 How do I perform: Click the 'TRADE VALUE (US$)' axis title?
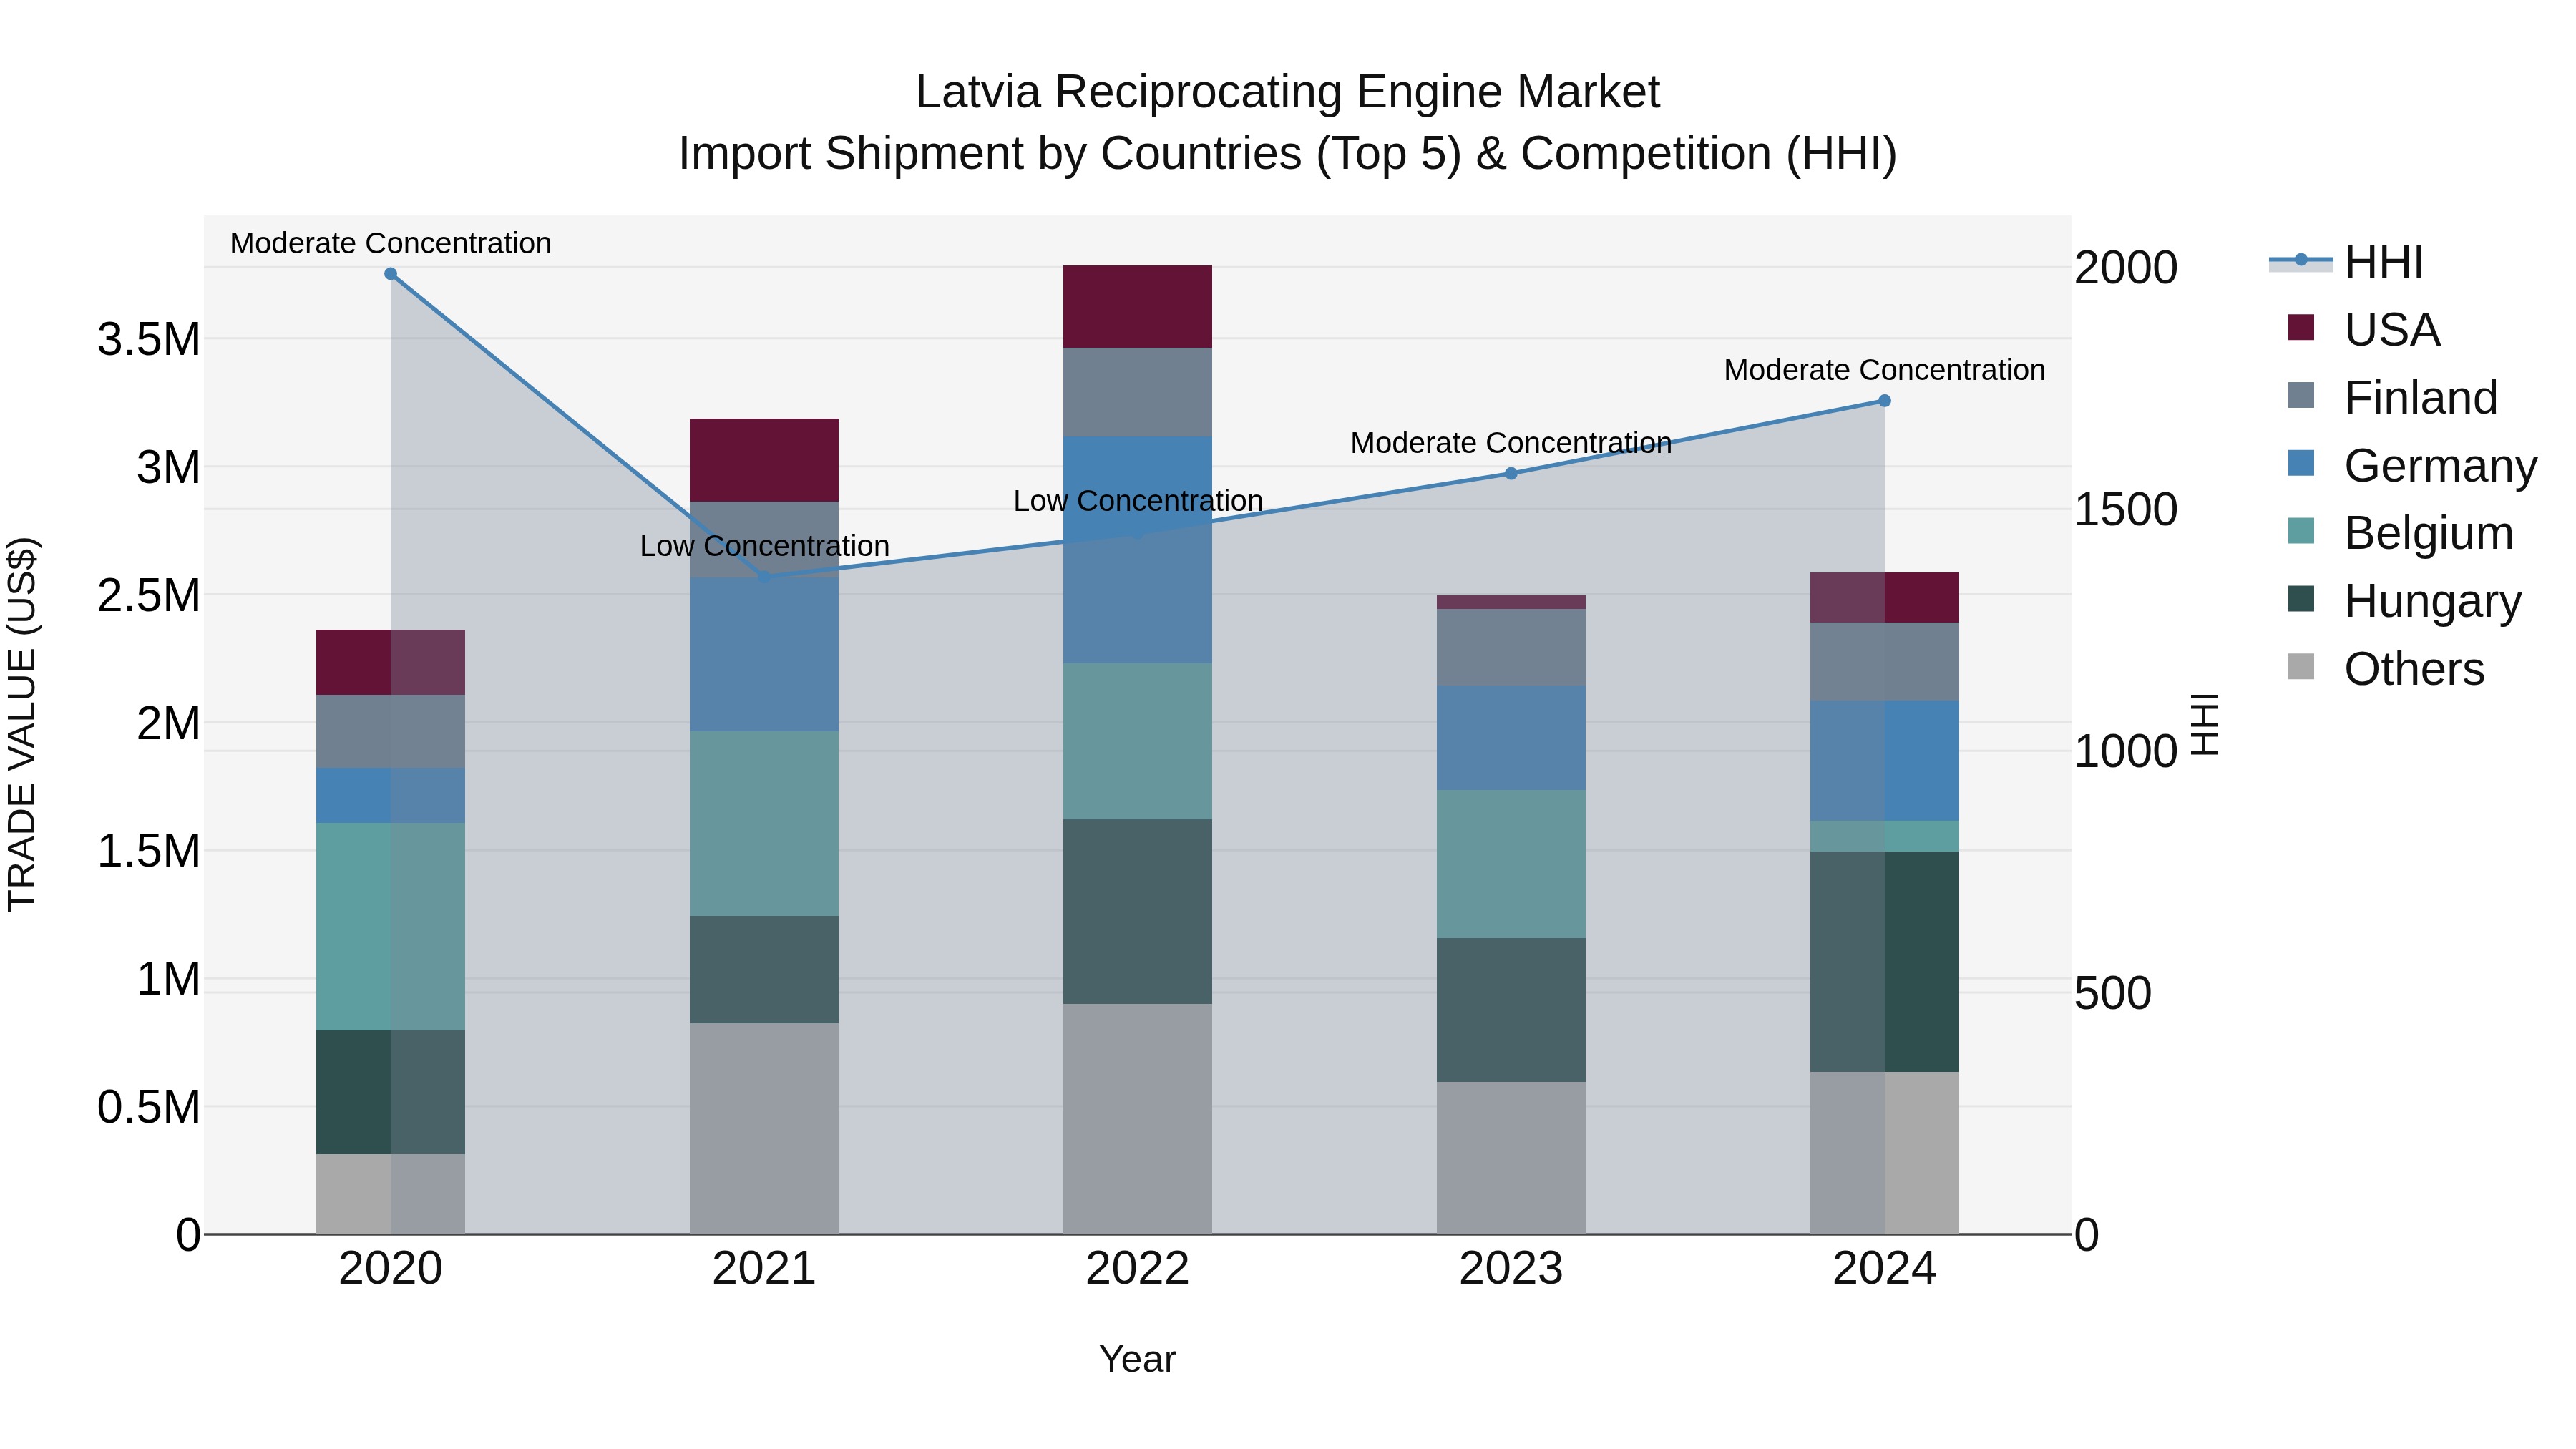click(22, 724)
